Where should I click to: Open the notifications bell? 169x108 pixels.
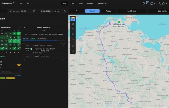point(144,4)
